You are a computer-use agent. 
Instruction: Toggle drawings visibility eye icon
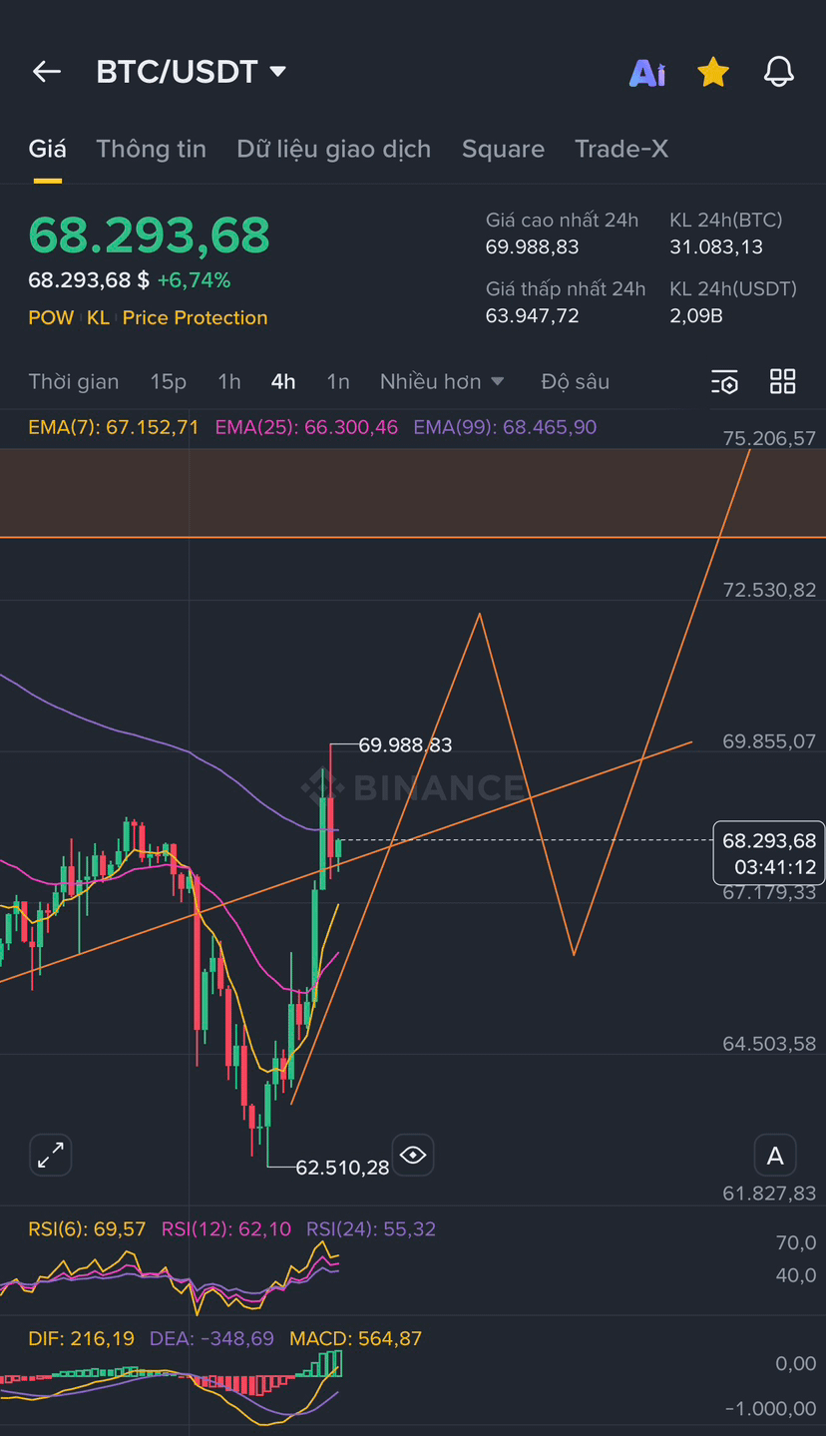point(413,1156)
